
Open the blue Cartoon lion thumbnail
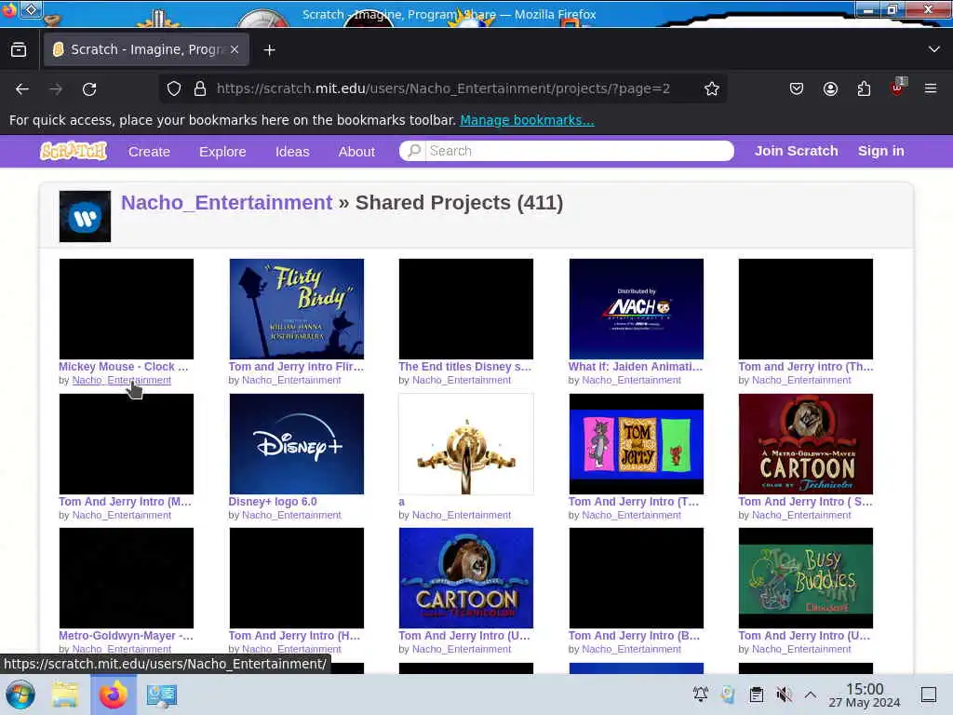pyautogui.click(x=466, y=577)
